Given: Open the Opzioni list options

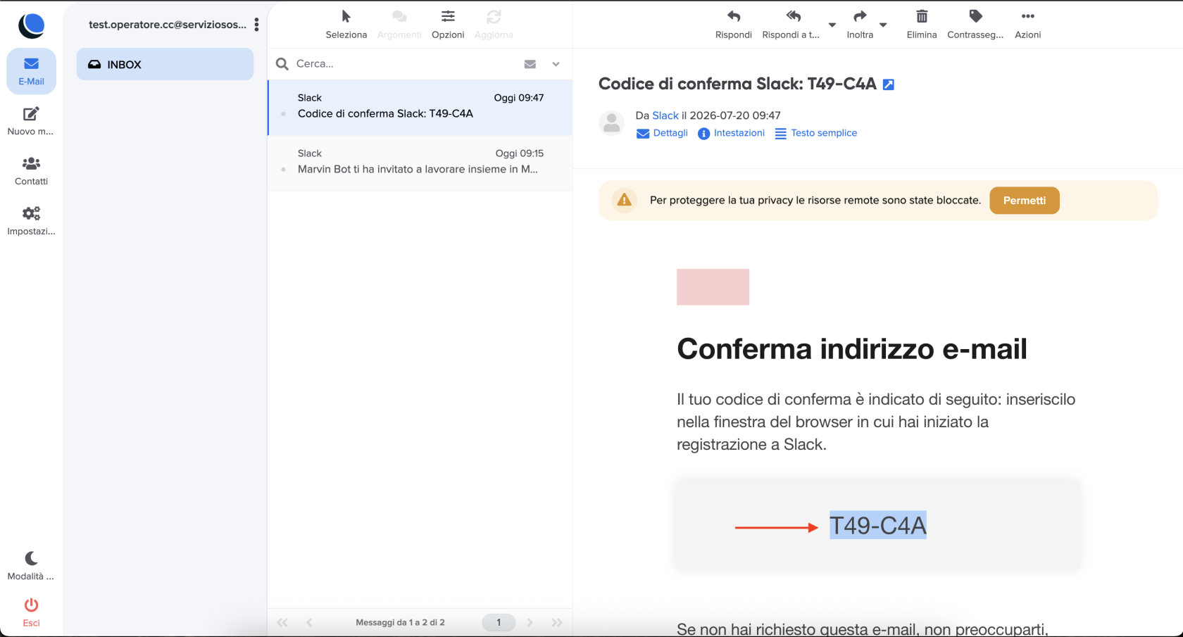Looking at the screenshot, I should [448, 25].
